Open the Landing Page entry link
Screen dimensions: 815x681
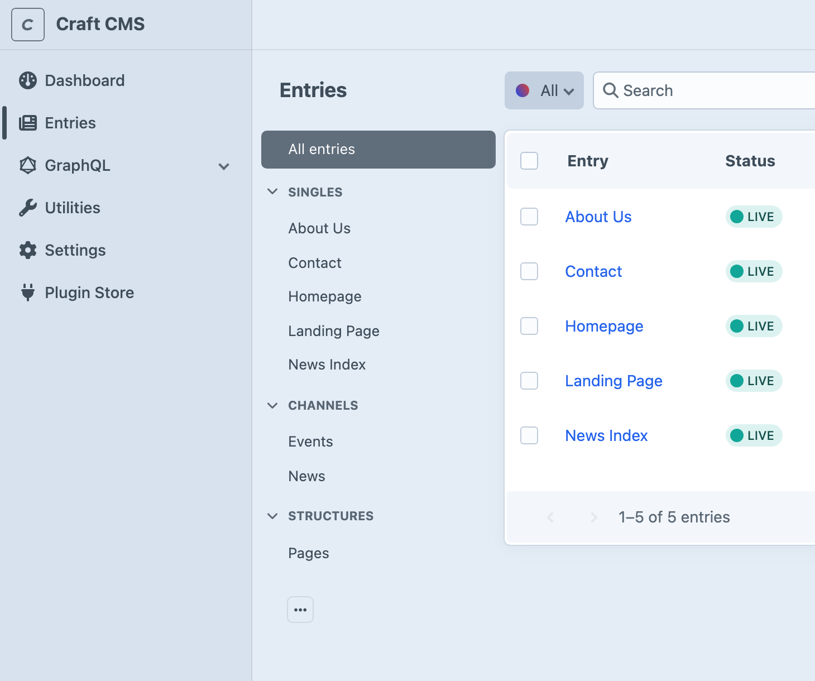613,381
